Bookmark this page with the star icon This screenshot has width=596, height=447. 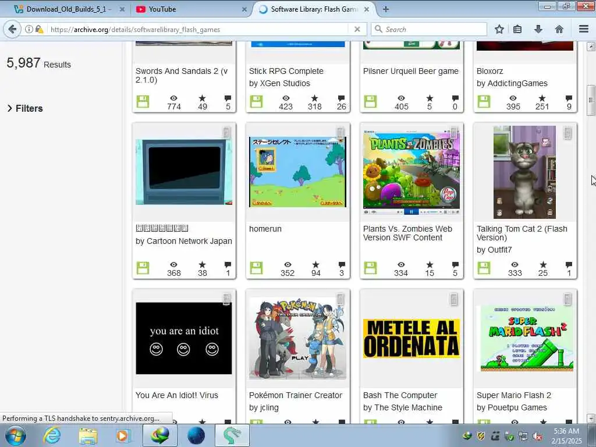pos(499,29)
